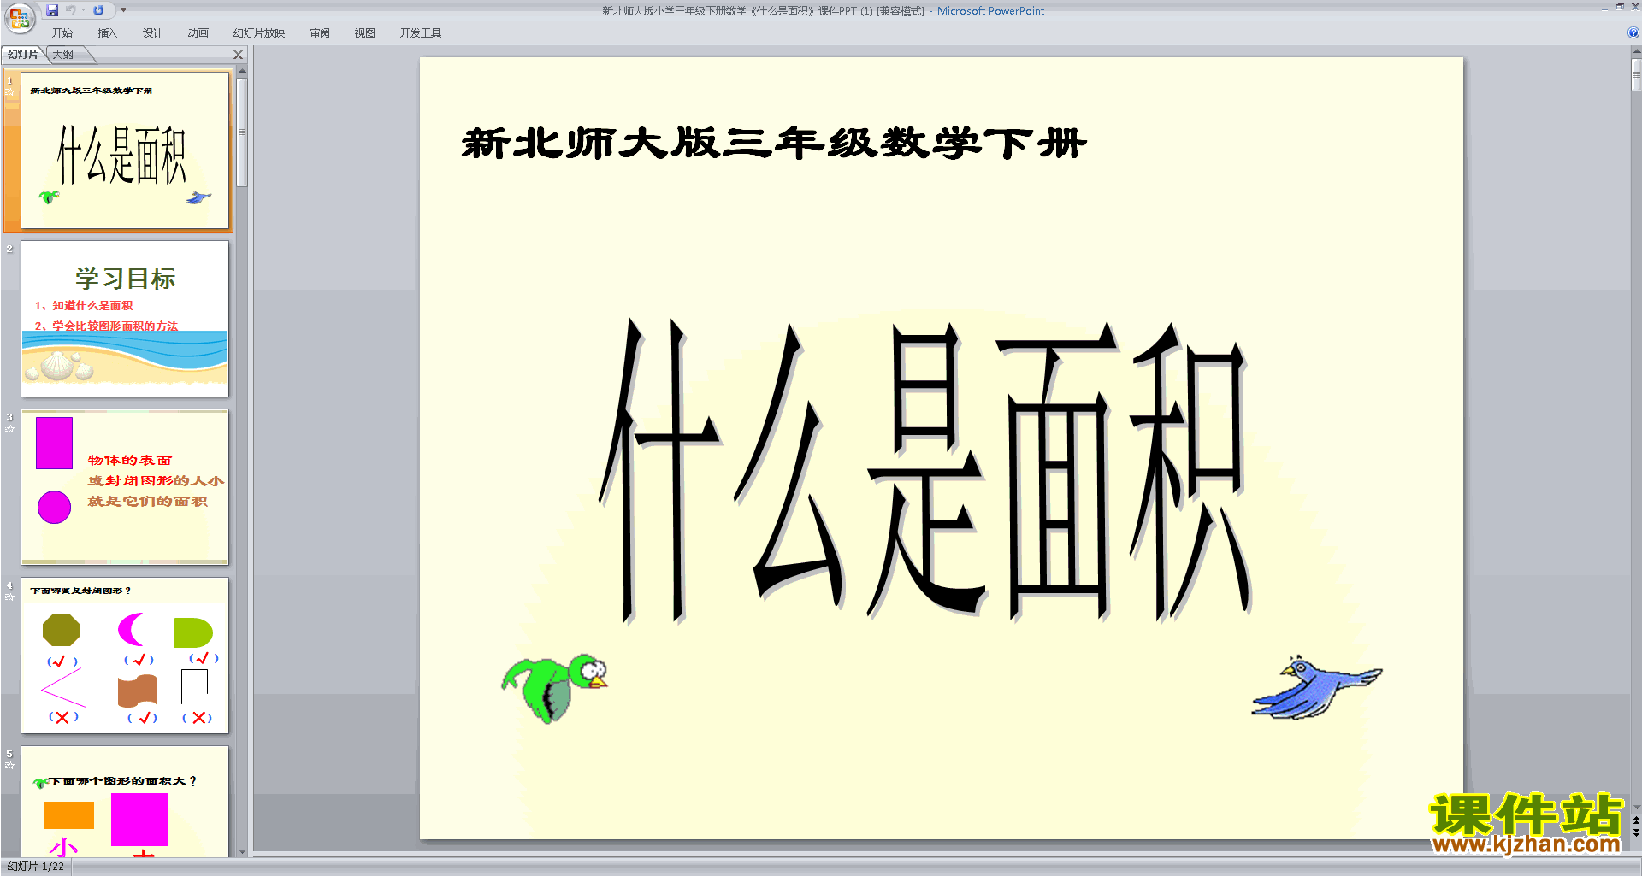Open the 开发工具 ribbon tab
The image size is (1642, 876).
click(420, 33)
